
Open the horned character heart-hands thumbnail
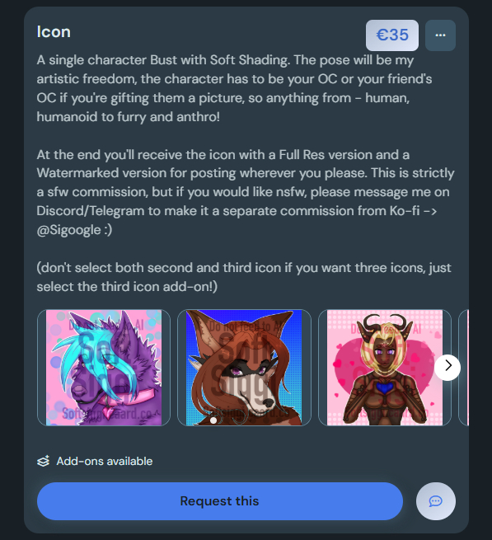(385, 368)
